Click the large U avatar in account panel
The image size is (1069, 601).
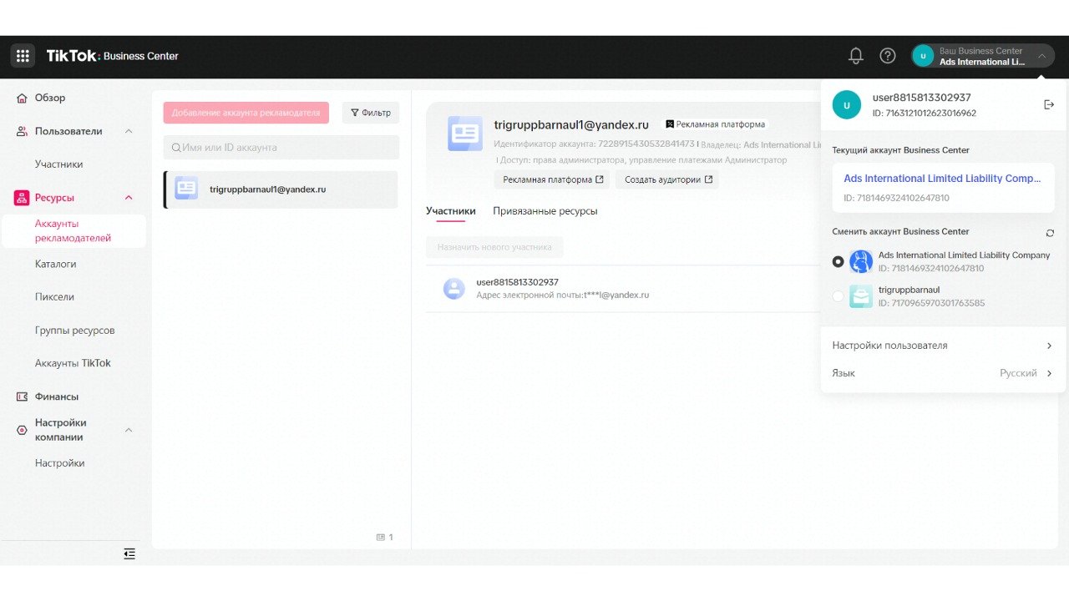tap(847, 105)
